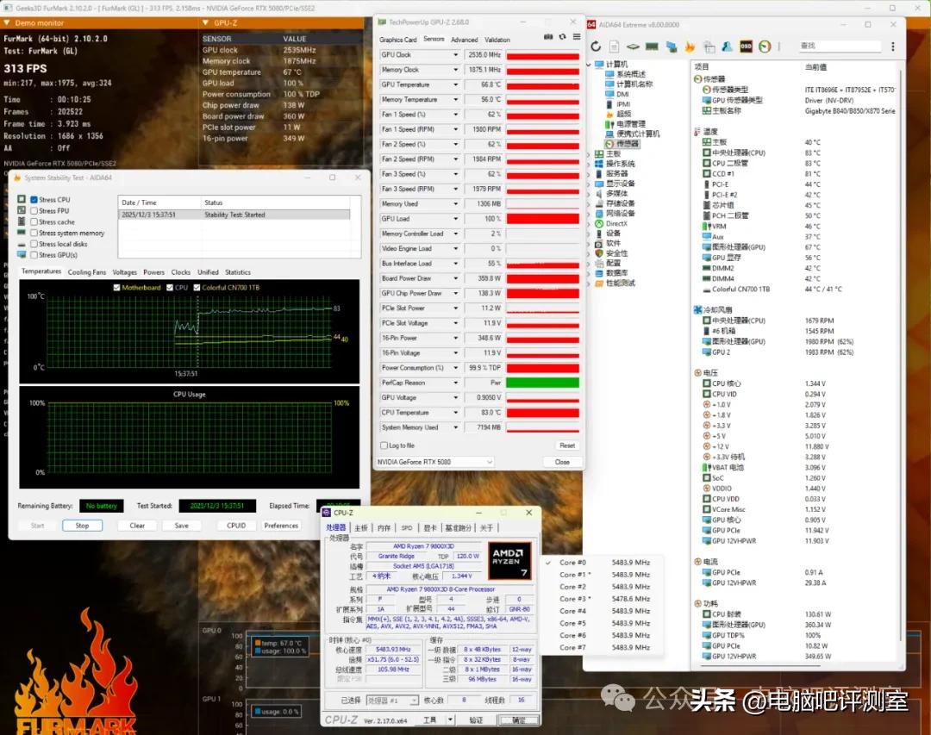
Task: Open the SPD tab in CPU-Z
Action: coord(407,527)
